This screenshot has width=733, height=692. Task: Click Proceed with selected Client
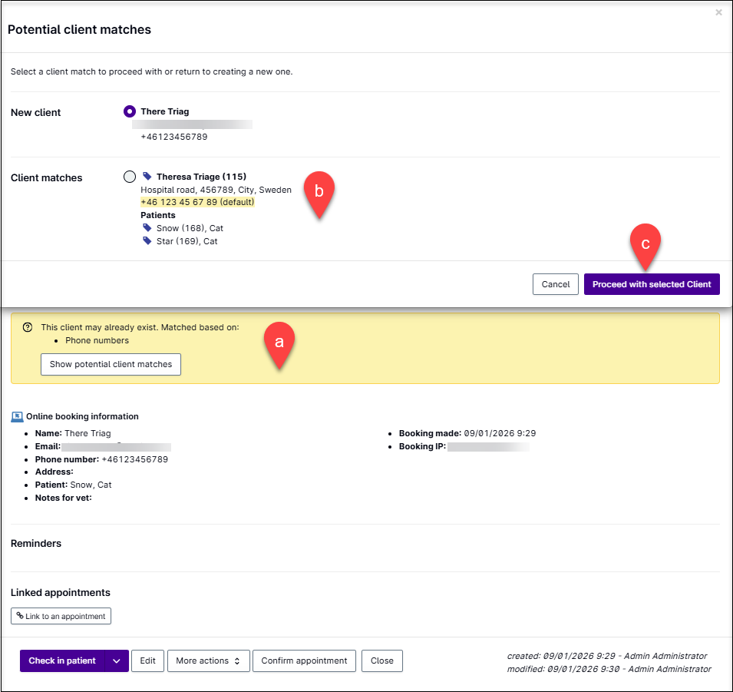(652, 284)
